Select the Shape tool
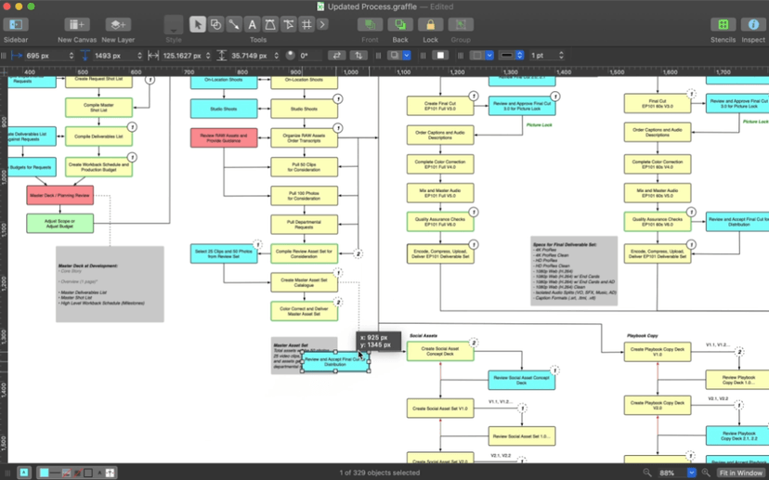The width and height of the screenshot is (769, 480). [x=215, y=24]
